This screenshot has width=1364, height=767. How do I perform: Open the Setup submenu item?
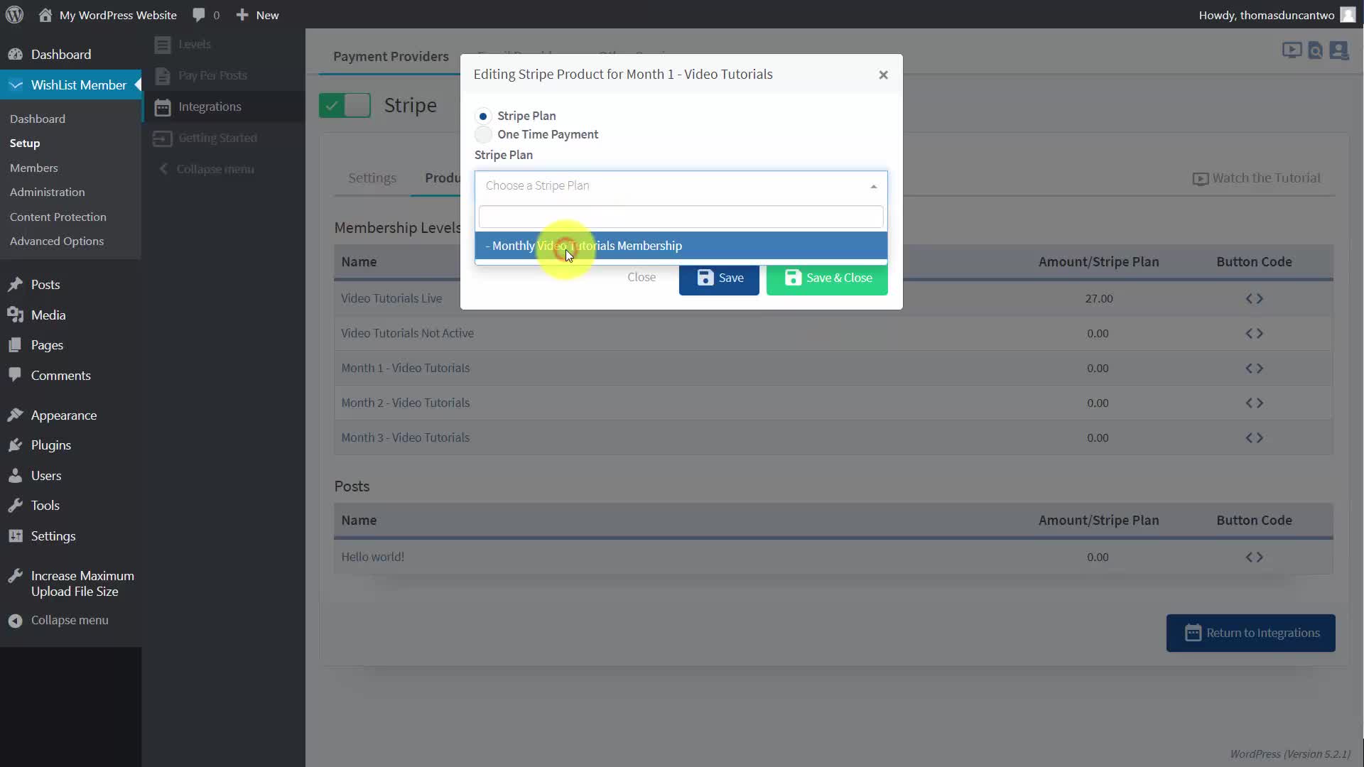25,143
